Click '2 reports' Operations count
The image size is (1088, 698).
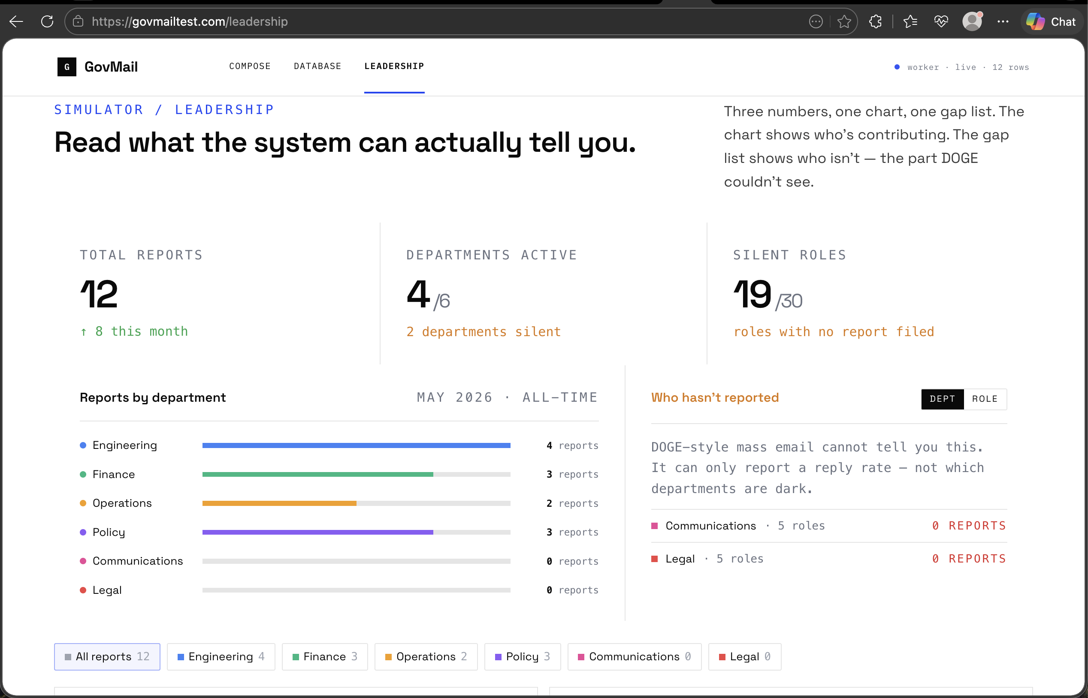pos(572,503)
